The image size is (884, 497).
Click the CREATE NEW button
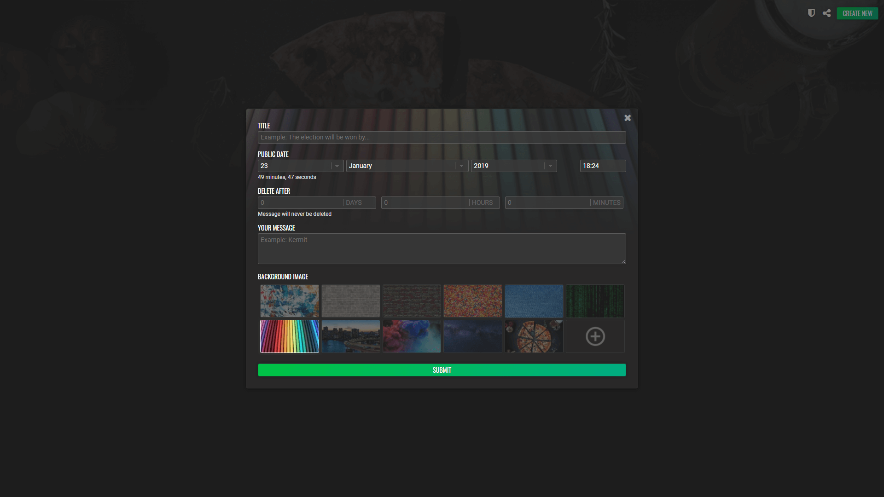[x=857, y=13]
